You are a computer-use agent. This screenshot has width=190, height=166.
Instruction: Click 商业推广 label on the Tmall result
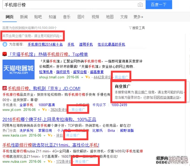pos(122,77)
